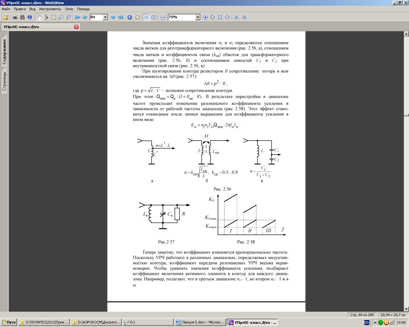Open the Инструменты menu
The image size is (409, 327).
tap(50, 9)
